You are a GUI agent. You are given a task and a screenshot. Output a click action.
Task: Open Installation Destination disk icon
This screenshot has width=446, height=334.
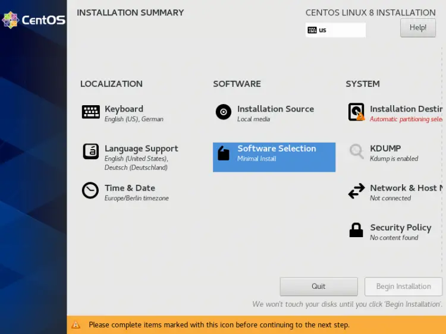click(356, 112)
